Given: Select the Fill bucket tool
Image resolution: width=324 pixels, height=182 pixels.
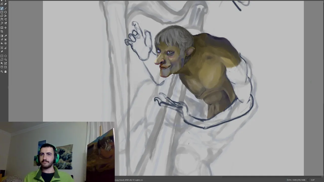Looking at the screenshot, I should [2, 43].
